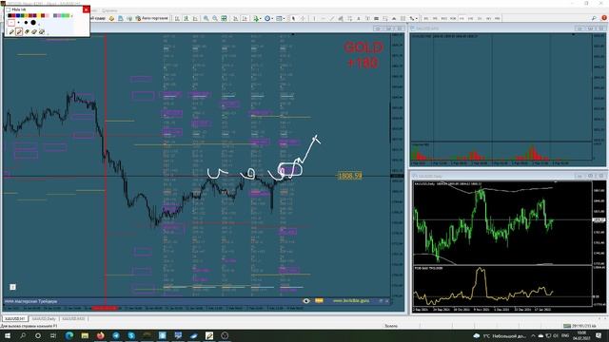Switch to M15 timeframe
This screenshot has height=342, width=609.
point(444,18)
